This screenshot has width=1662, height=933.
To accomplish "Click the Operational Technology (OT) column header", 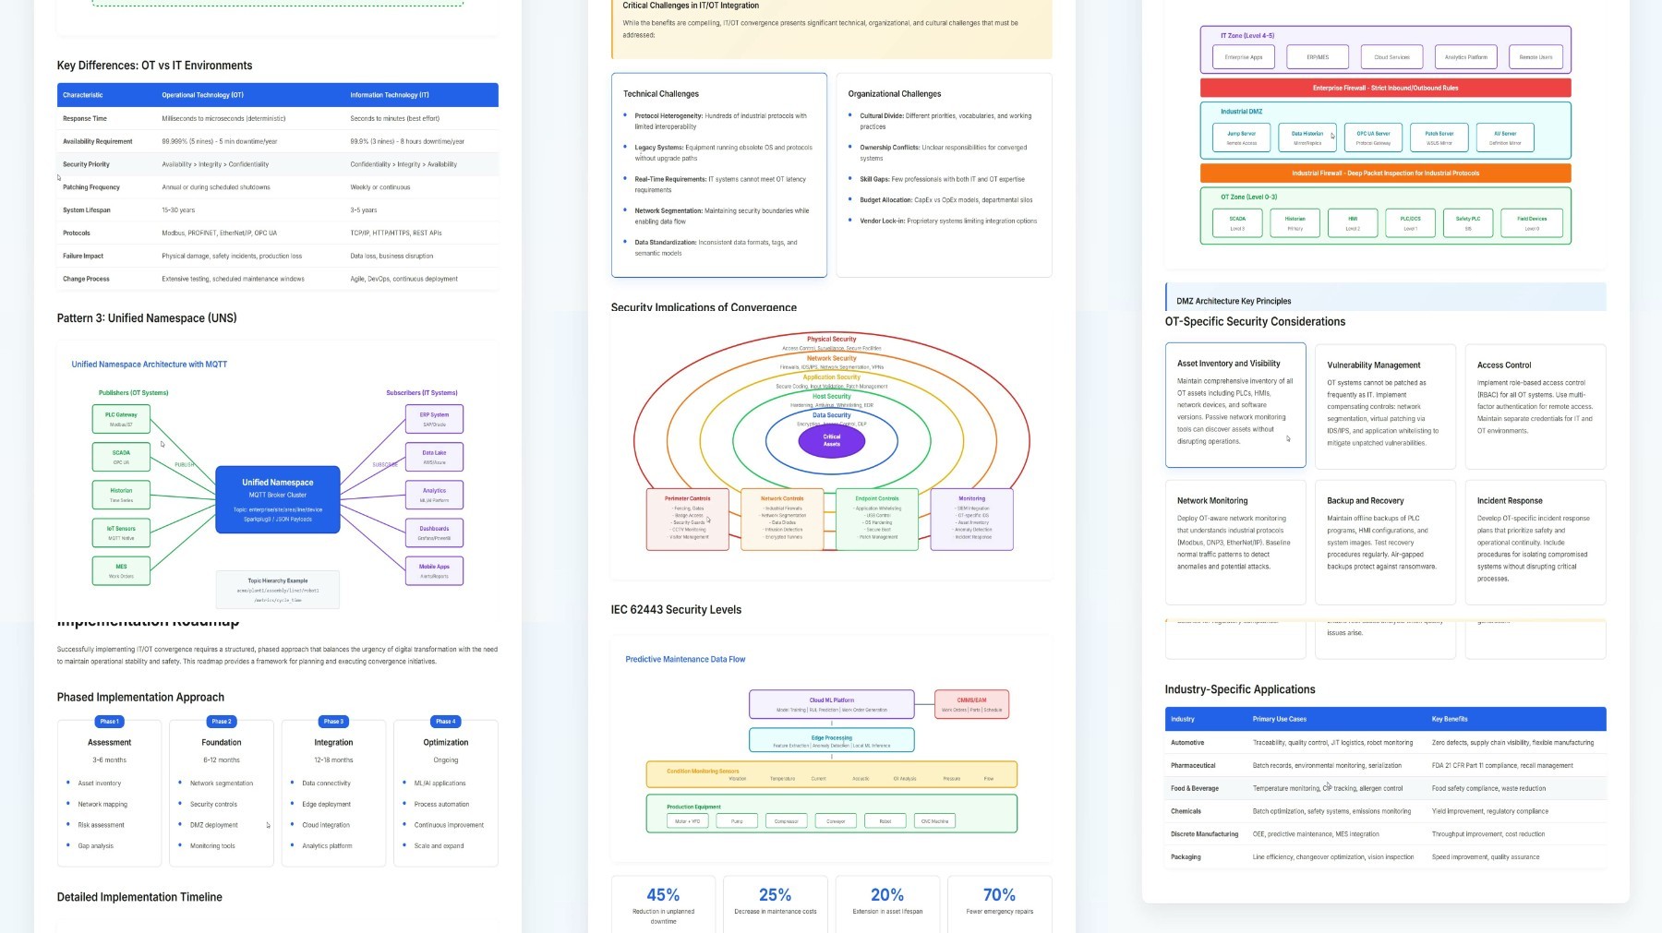I will 203,95.
